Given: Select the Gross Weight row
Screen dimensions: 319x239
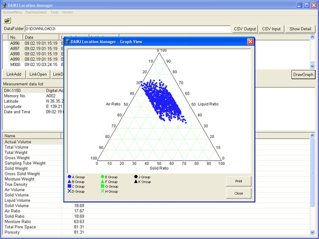Looking at the screenshot, I should (x=33, y=158).
